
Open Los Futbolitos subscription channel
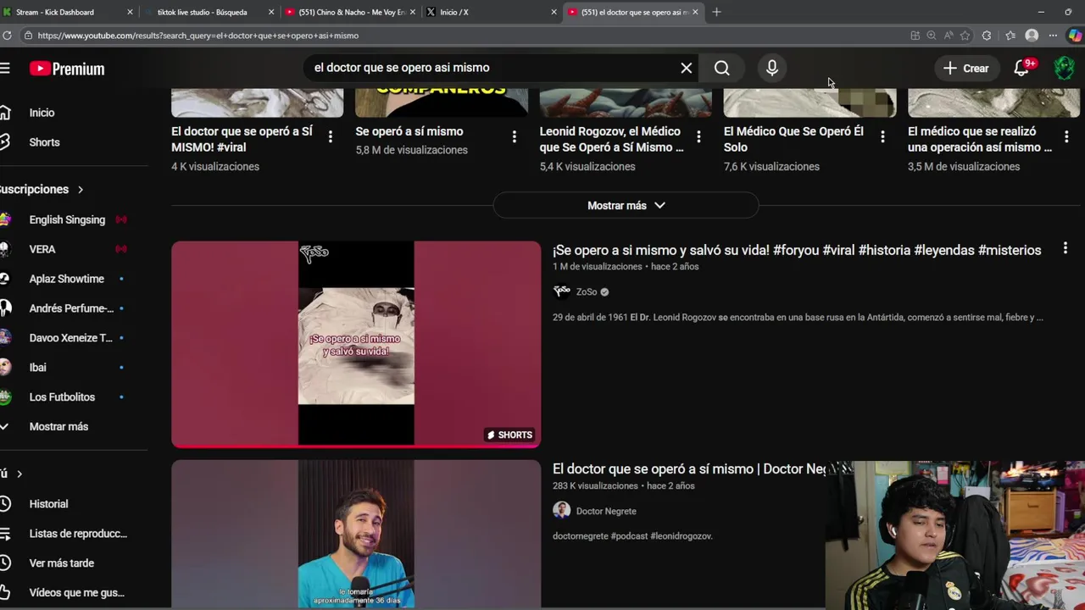click(x=62, y=397)
